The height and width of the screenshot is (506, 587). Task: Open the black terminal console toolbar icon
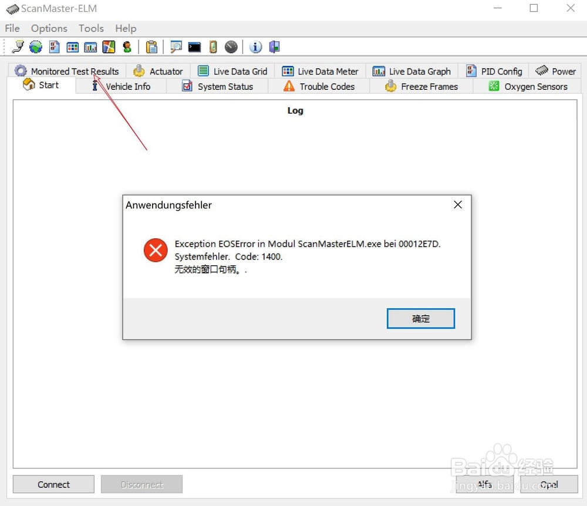click(194, 47)
